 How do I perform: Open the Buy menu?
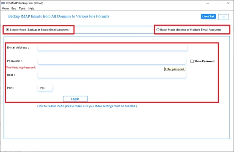tap(14, 8)
